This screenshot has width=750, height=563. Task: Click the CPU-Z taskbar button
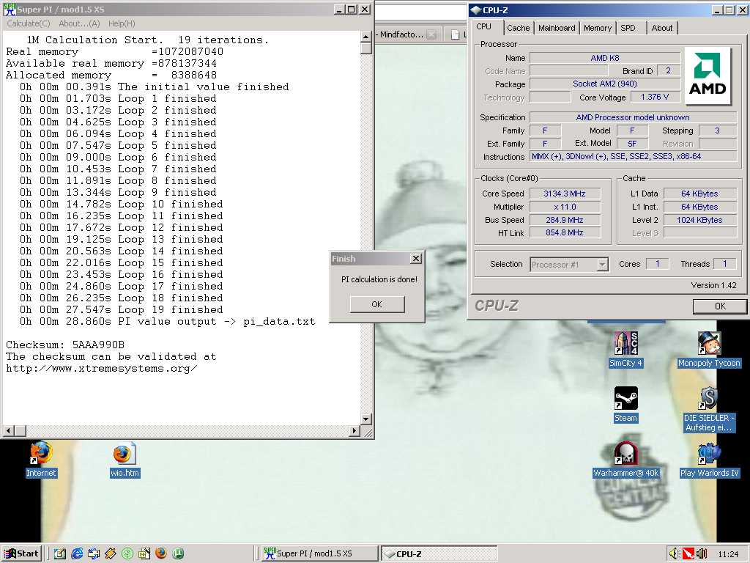click(x=439, y=554)
